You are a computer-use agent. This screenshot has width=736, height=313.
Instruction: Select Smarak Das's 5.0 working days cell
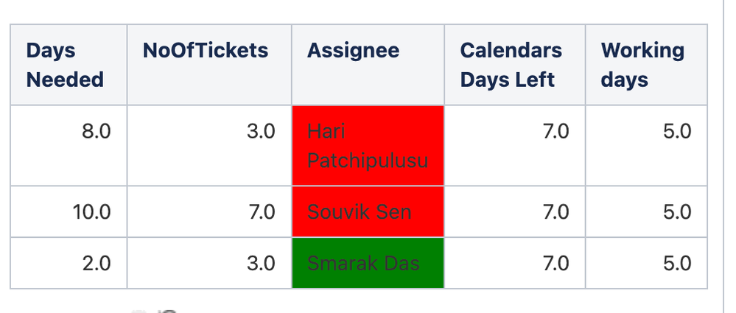click(x=646, y=263)
